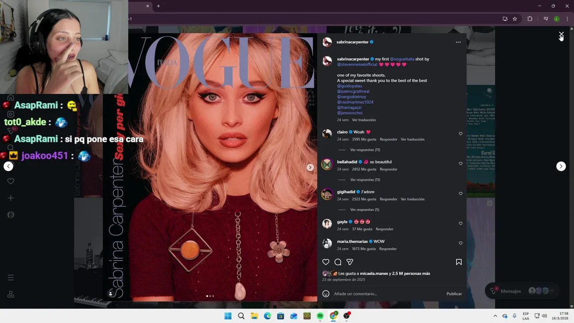Viewport: 574px width, 323px height.
Task: Reply to clairo's comment
Action: click(x=388, y=140)
